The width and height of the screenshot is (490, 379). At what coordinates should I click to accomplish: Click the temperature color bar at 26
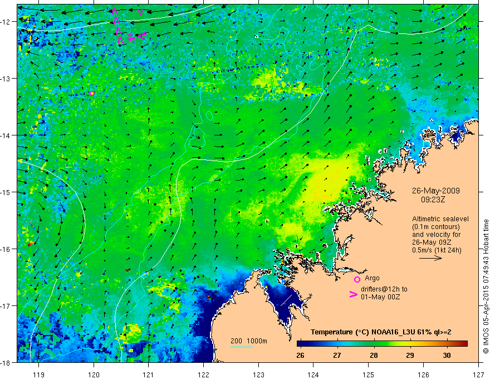pyautogui.click(x=300, y=344)
